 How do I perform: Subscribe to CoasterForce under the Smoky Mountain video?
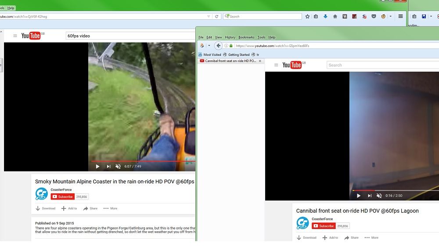coord(63,197)
